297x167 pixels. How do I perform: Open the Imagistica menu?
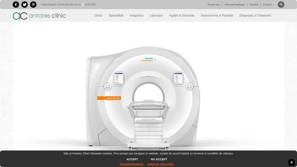pyautogui.click(x=137, y=16)
